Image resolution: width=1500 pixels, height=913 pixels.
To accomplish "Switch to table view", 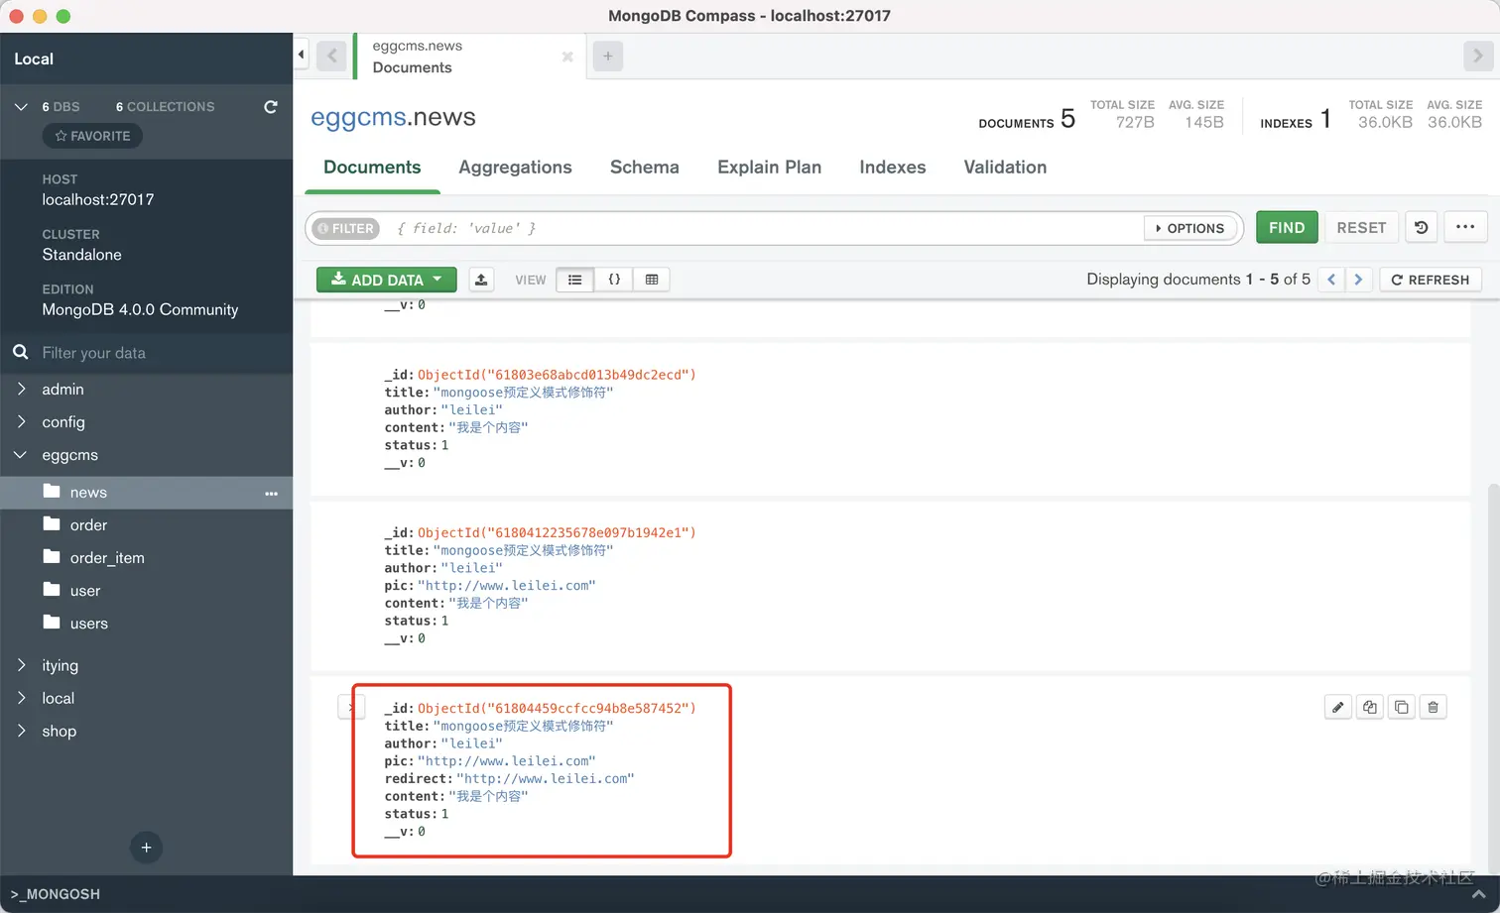I will pyautogui.click(x=652, y=280).
